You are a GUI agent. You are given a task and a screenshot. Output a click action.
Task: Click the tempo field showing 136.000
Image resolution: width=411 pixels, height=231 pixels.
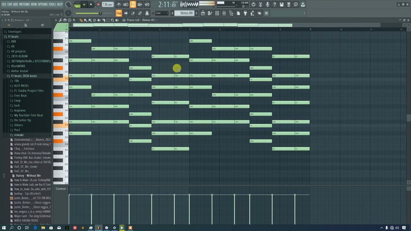pos(108,4)
